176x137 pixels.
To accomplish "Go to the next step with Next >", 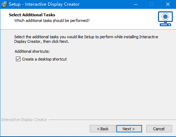I will tap(129, 129).
